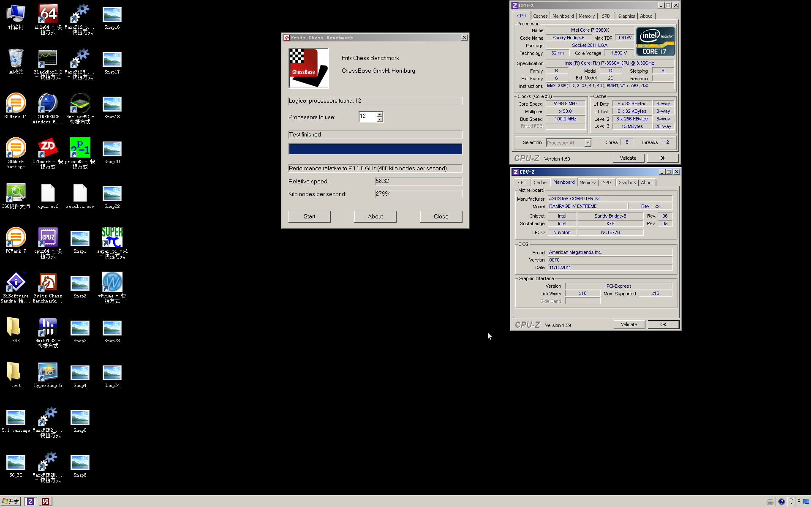Decrease the Processors to use value
The height and width of the screenshot is (507, 811).
click(380, 120)
